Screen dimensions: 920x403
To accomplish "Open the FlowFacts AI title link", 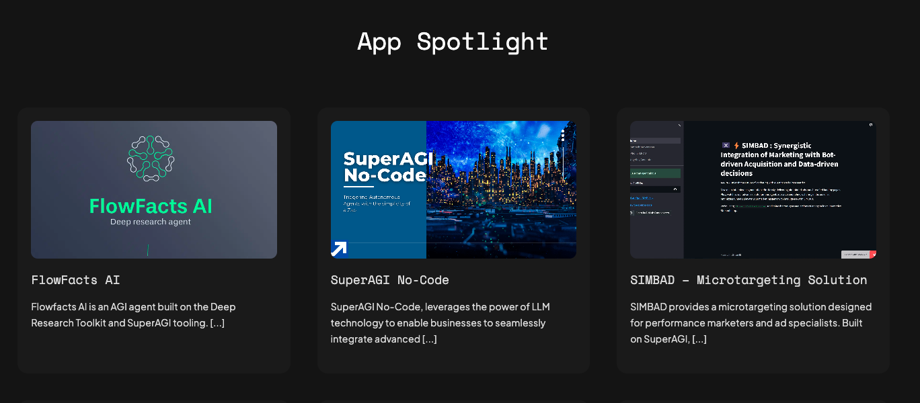I will [x=75, y=280].
